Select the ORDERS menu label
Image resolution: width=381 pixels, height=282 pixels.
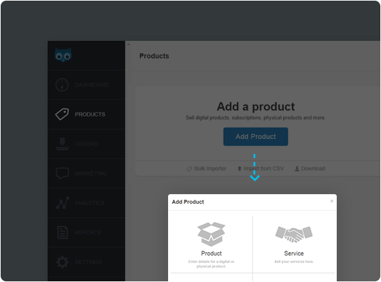click(86, 144)
